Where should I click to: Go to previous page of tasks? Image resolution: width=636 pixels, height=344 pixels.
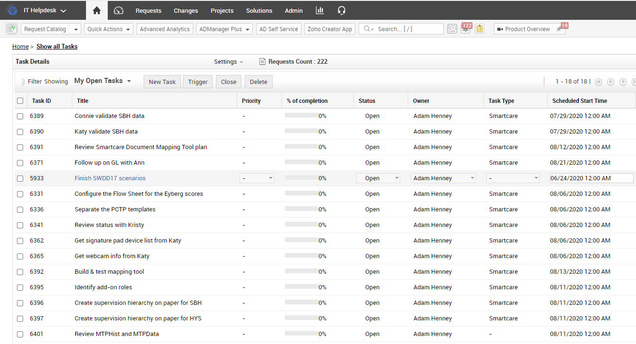click(x=610, y=82)
